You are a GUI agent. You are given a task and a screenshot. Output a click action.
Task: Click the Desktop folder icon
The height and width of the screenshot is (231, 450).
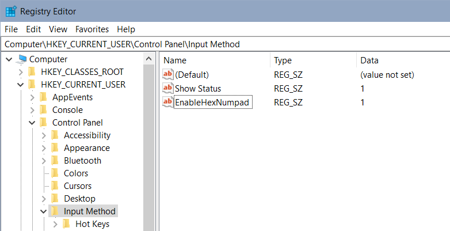coord(55,198)
